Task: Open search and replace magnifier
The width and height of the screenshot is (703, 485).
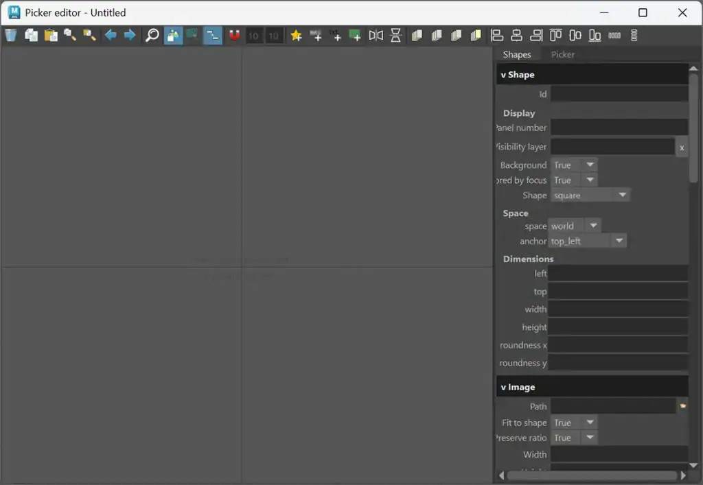Action: click(152, 35)
